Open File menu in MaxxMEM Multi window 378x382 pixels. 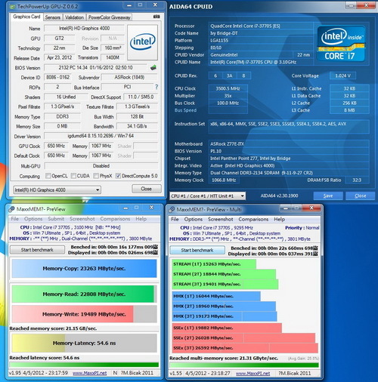point(175,219)
